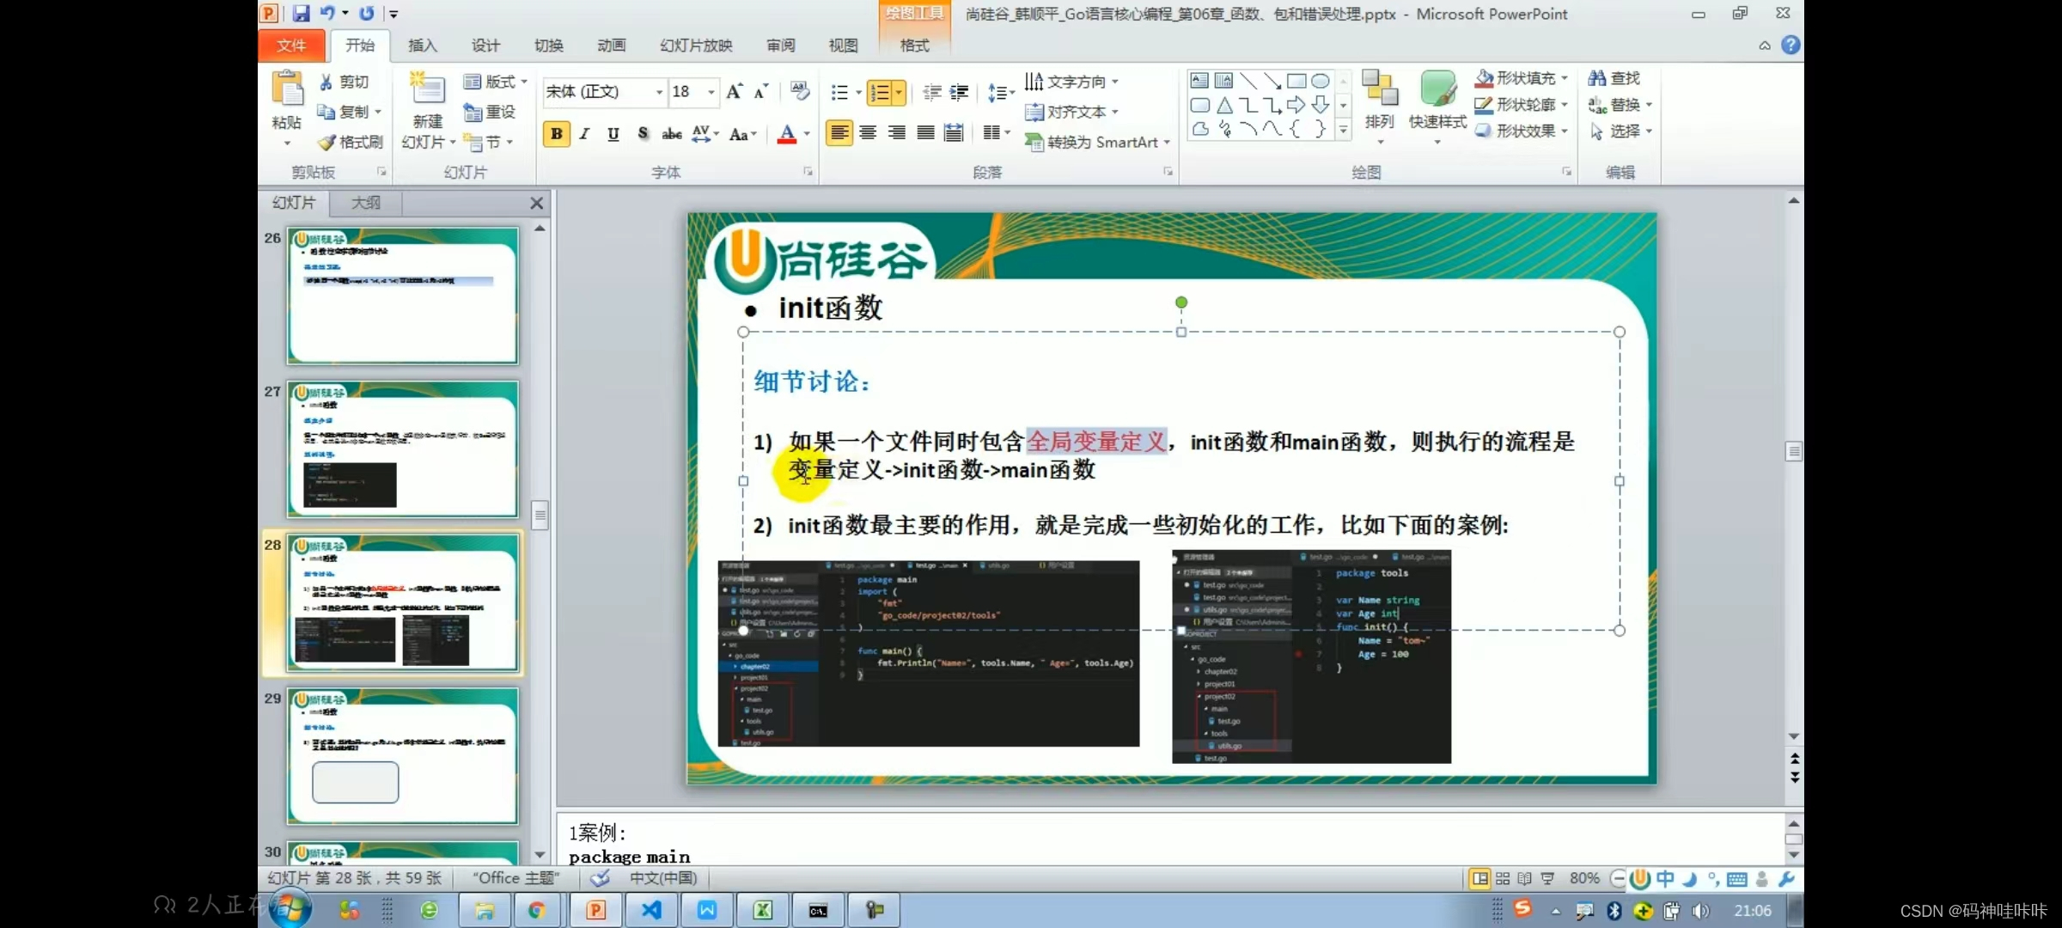2062x928 pixels.
Task: Open Excel from the Windows taskbar
Action: (x=763, y=910)
